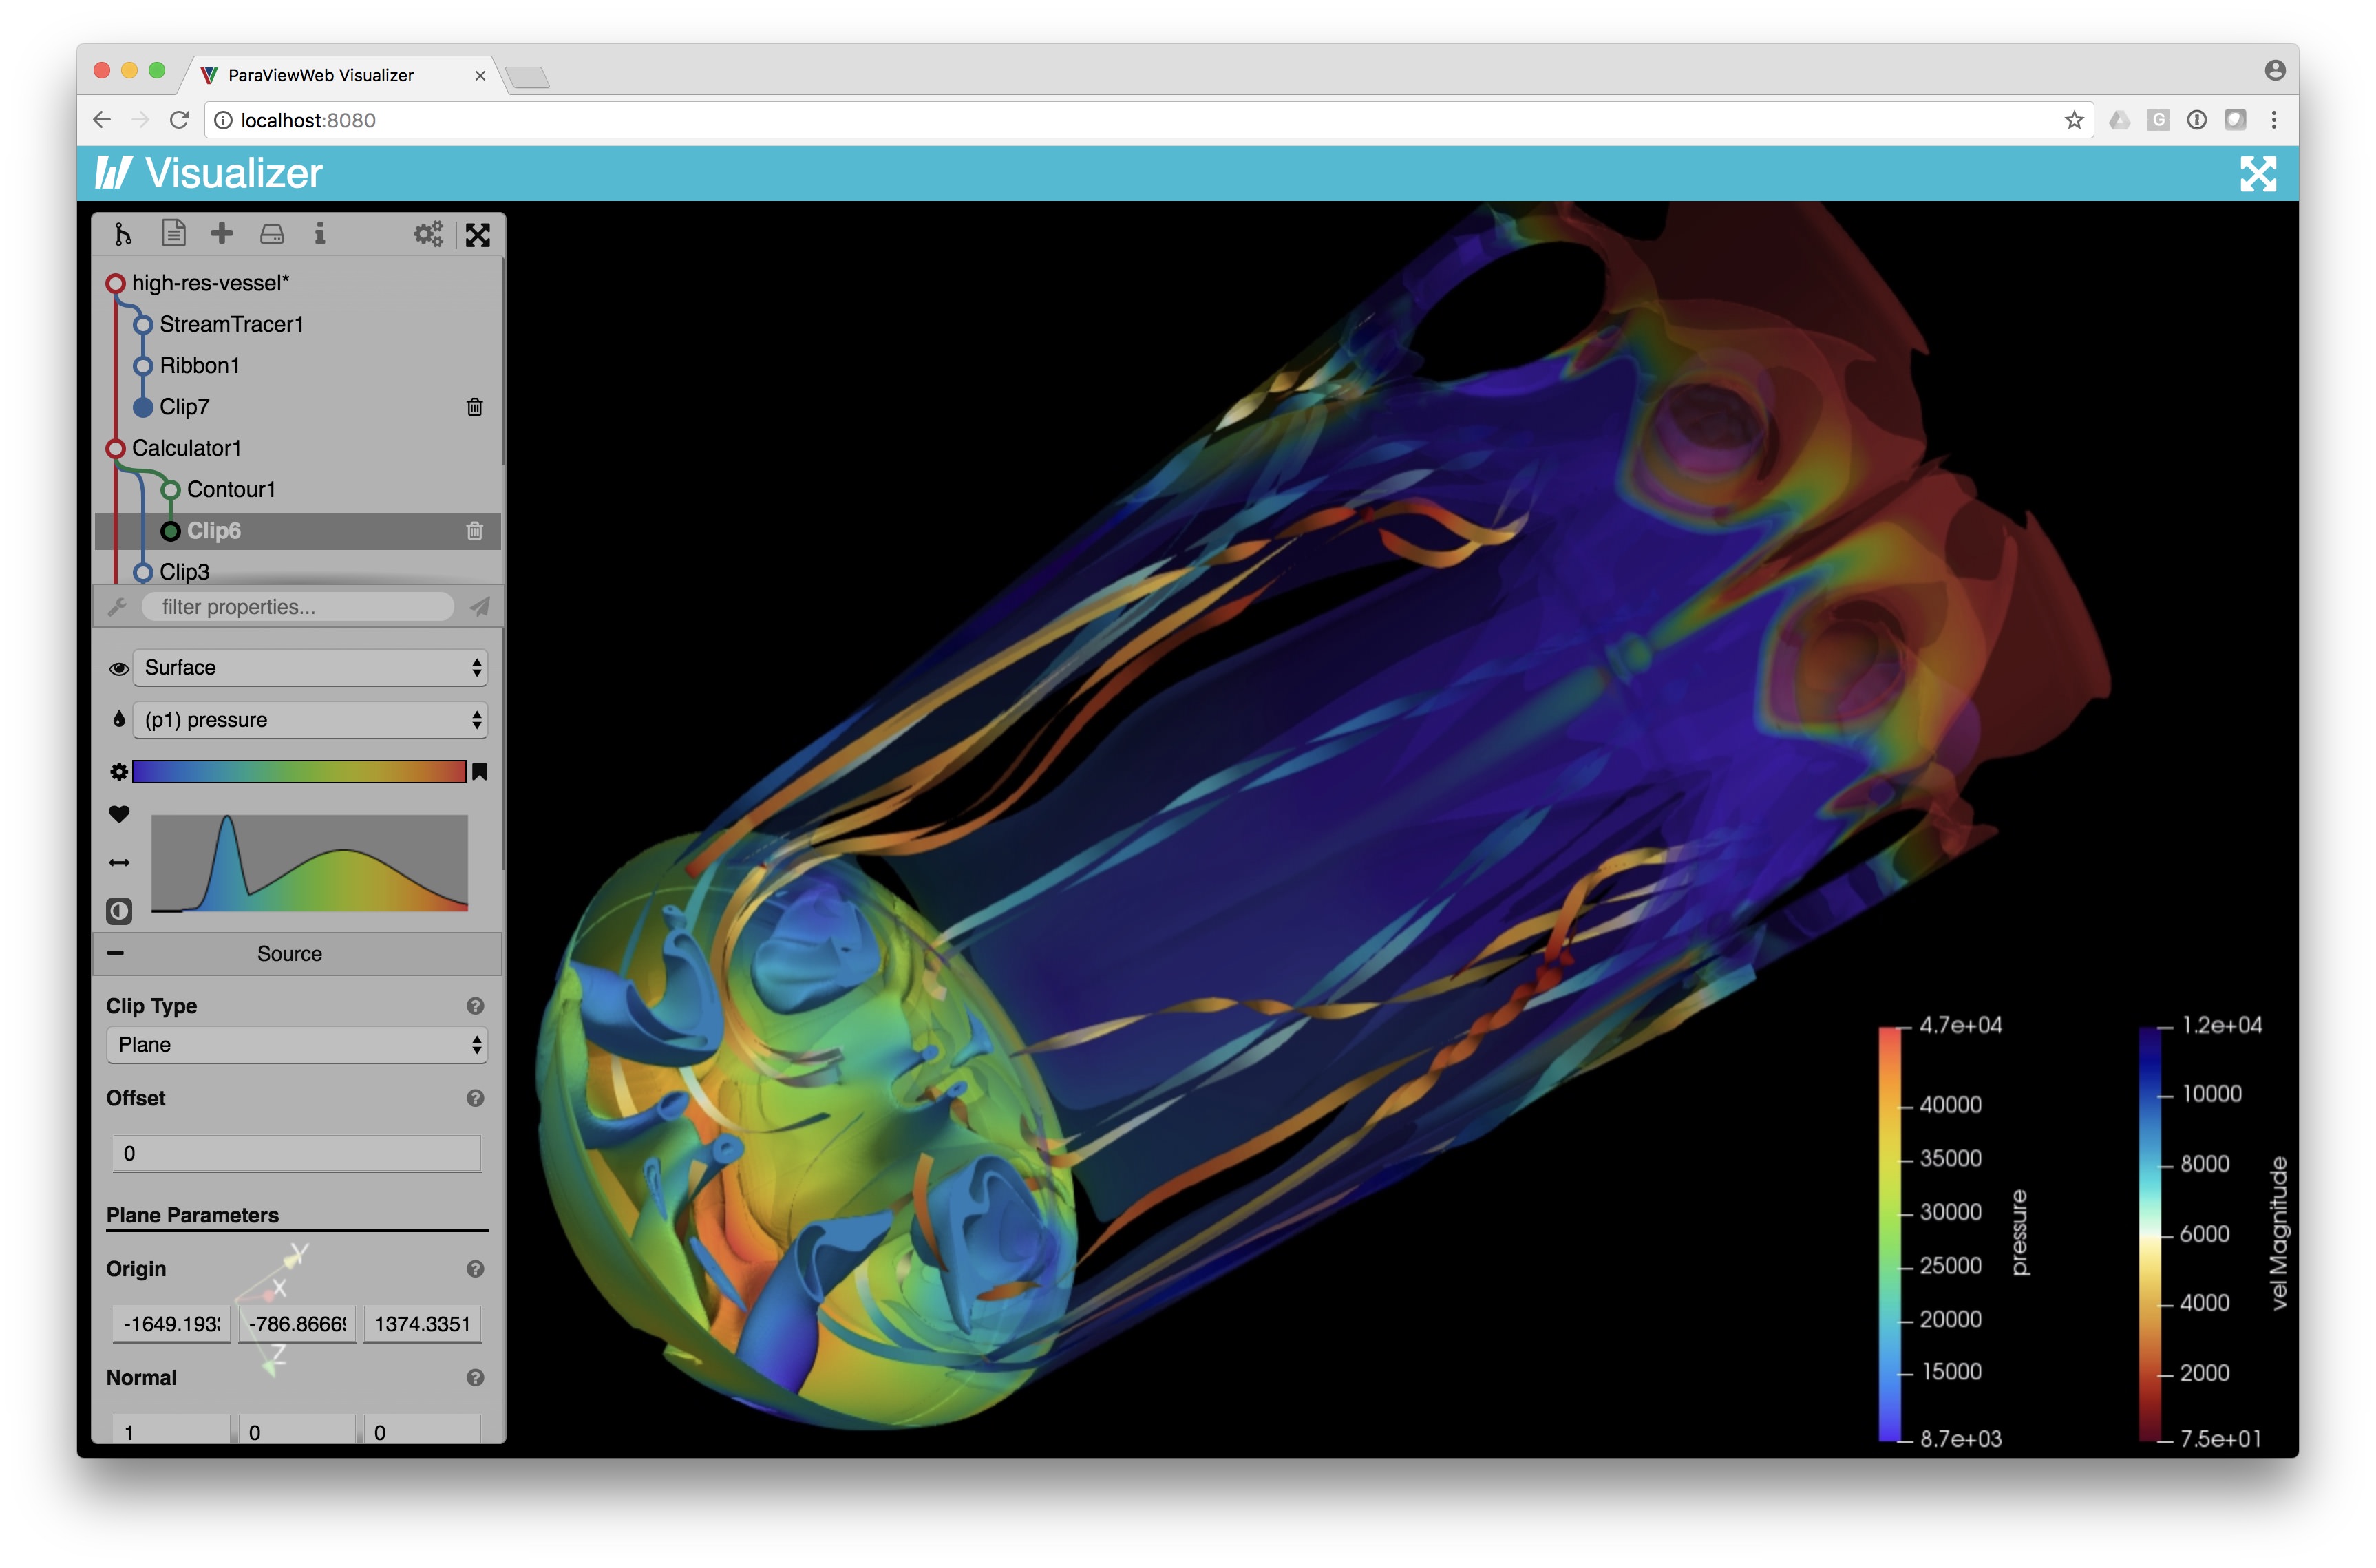Click the heart icon to favorite the colormap
This screenshot has height=1568, width=2376.
pyautogui.click(x=119, y=815)
